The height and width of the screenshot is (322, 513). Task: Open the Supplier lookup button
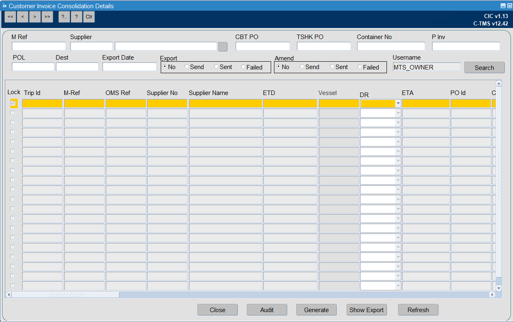coord(223,46)
